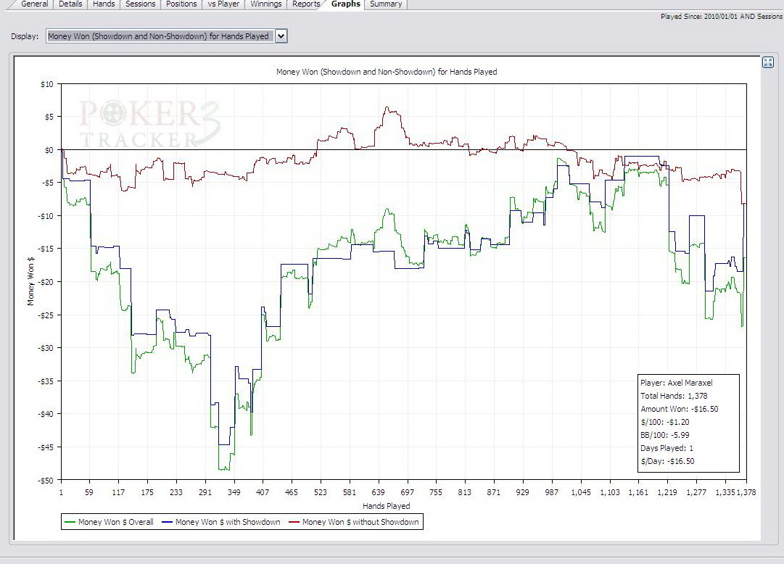The height and width of the screenshot is (564, 784).
Task: Click the Money Won display combo box
Action: (160, 36)
